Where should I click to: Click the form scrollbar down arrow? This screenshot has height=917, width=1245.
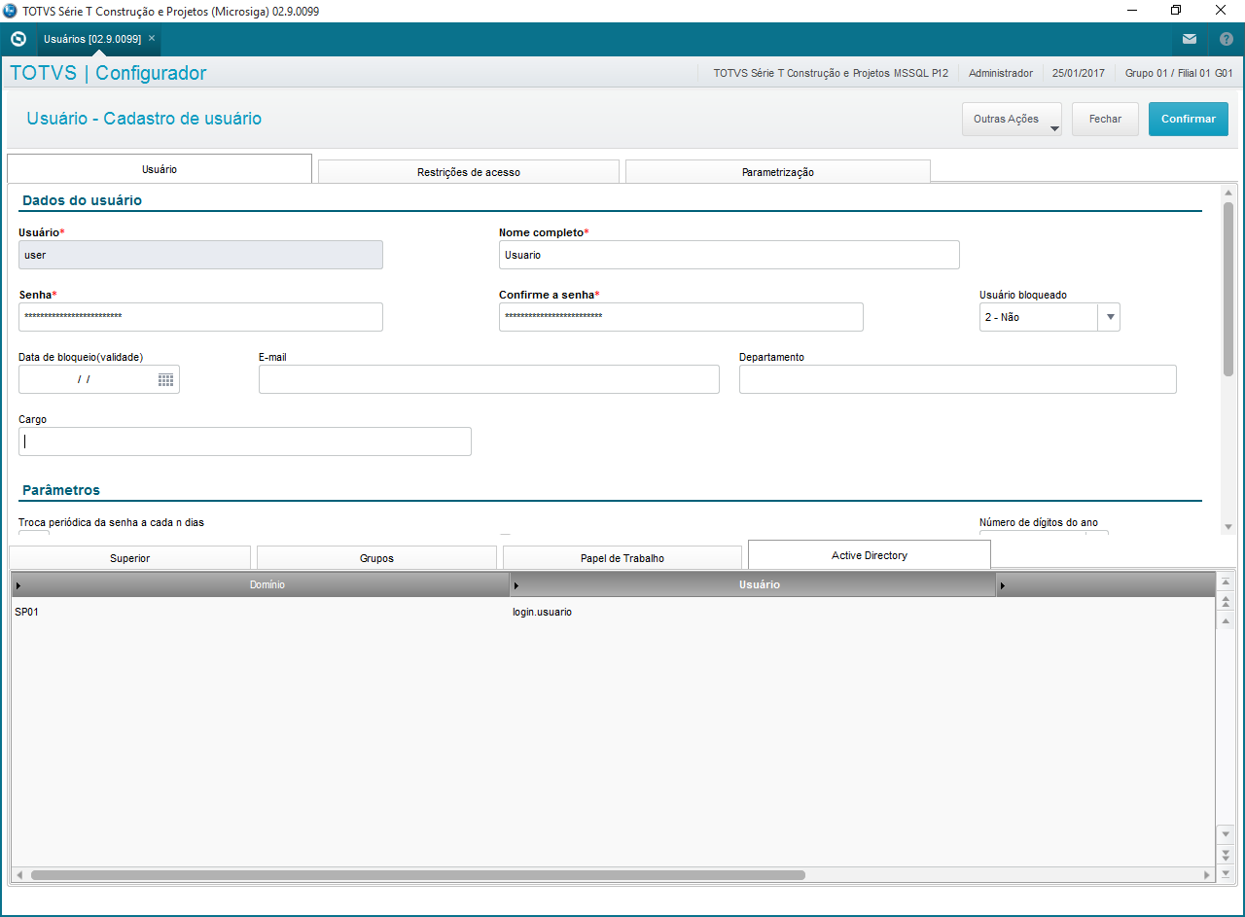(x=1228, y=526)
